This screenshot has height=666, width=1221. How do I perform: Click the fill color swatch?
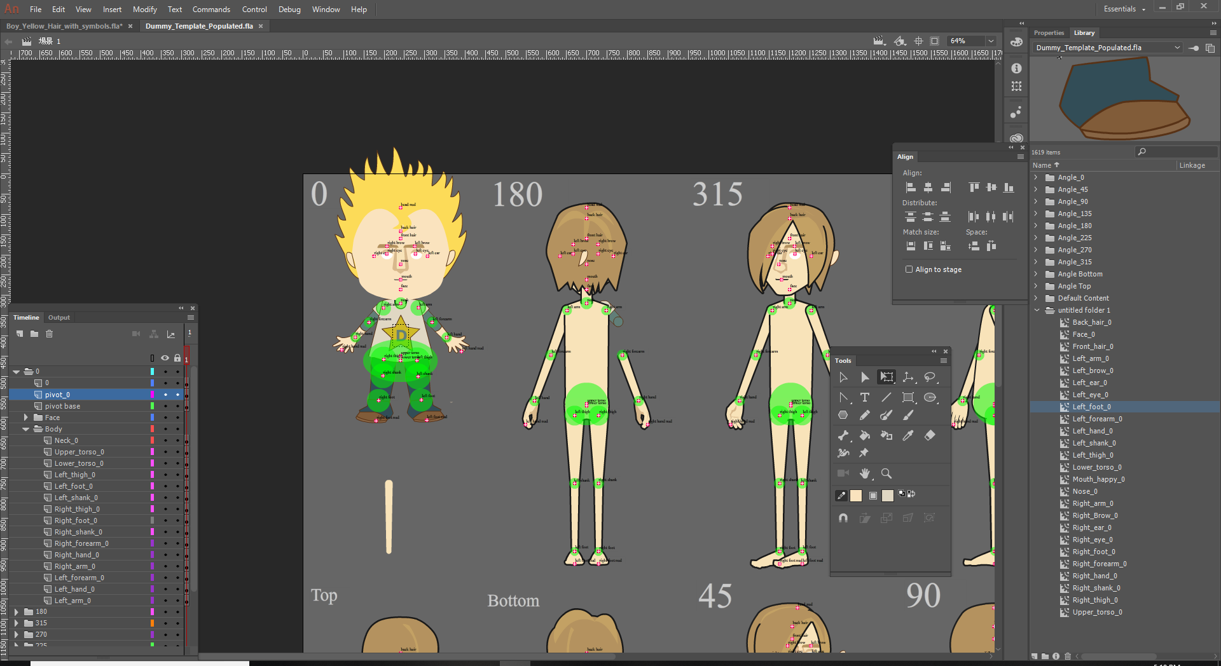tap(888, 496)
